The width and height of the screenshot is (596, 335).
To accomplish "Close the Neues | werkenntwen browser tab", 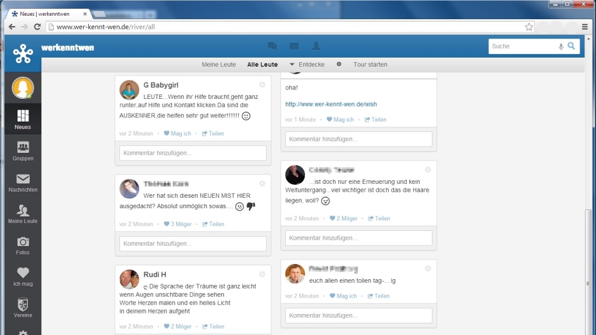I will [85, 14].
